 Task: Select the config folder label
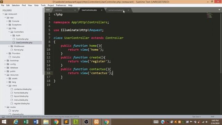pyautogui.click(x=13, y=64)
